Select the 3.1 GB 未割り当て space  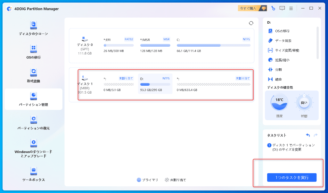pyautogui.click(x=119, y=84)
